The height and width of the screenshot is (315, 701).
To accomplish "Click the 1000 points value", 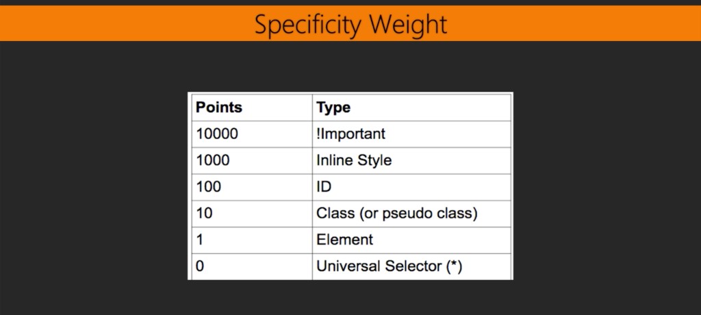I will coord(213,160).
